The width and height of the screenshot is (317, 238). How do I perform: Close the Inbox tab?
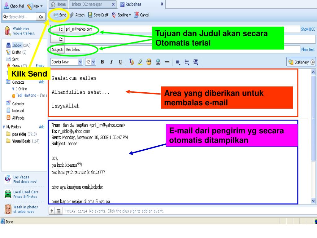[113, 4]
